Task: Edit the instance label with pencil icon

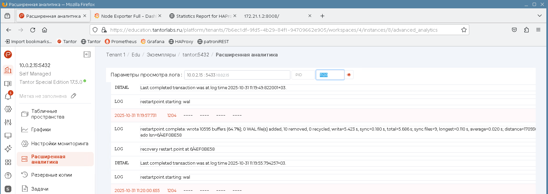Action: 74,96
